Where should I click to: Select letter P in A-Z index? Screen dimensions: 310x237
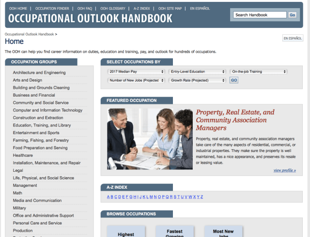click(163, 197)
